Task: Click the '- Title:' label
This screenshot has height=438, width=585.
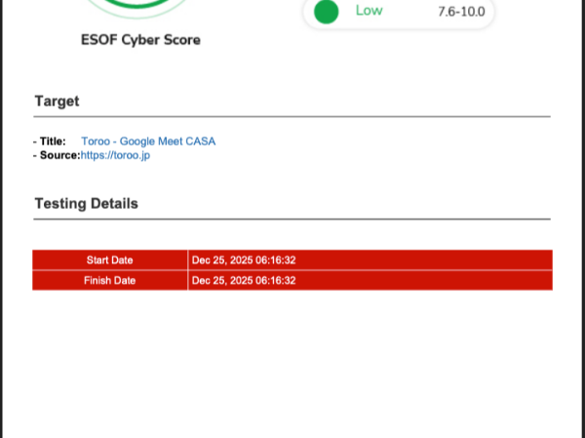Action: [x=49, y=141]
